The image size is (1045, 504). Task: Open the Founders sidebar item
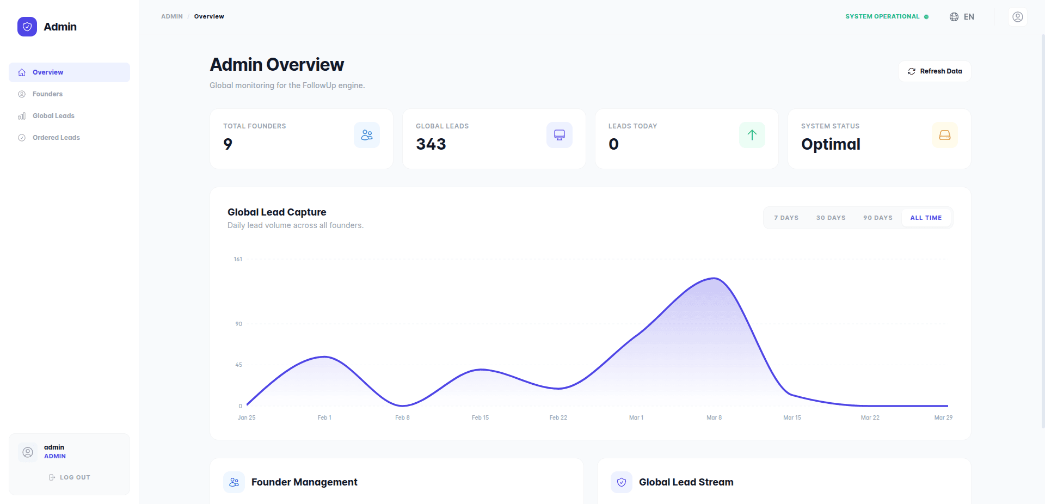click(69, 94)
